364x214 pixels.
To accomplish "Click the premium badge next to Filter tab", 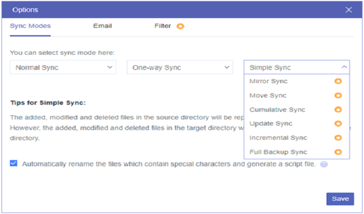I will 181,26.
